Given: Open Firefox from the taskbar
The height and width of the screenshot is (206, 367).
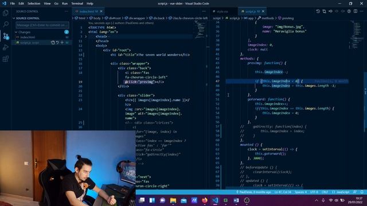Looking at the screenshot, I should click(205, 200).
